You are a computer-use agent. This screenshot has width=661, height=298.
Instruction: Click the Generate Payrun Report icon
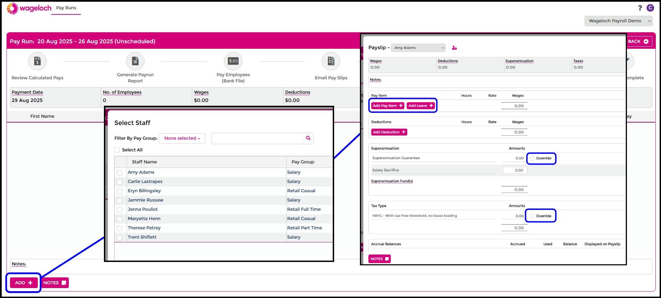point(135,61)
